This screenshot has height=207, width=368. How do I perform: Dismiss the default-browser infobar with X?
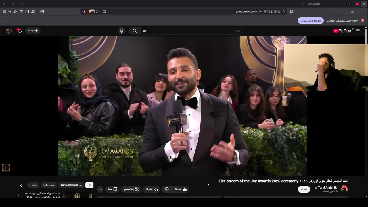[x=5, y=20]
